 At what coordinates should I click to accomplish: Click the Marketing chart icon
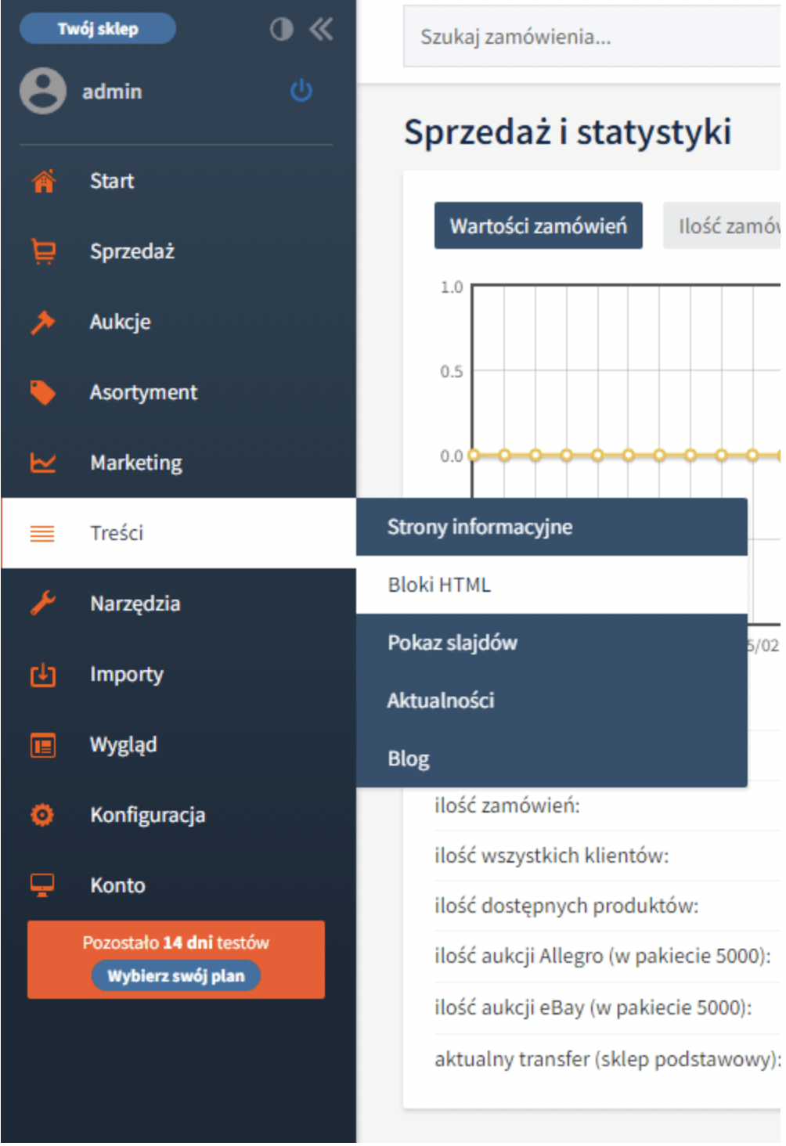point(43,463)
